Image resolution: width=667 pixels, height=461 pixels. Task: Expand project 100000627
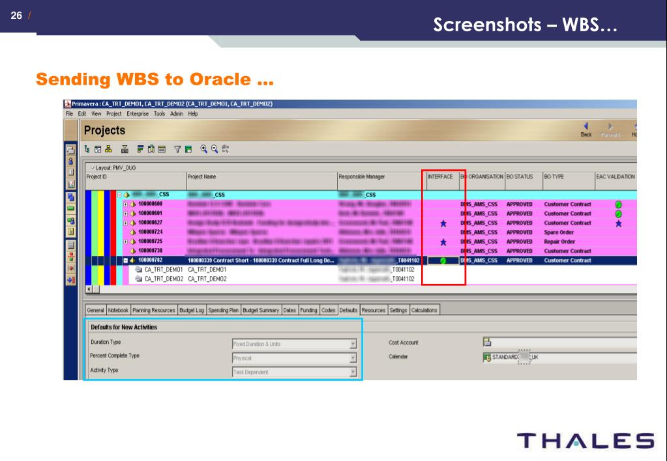(x=125, y=223)
